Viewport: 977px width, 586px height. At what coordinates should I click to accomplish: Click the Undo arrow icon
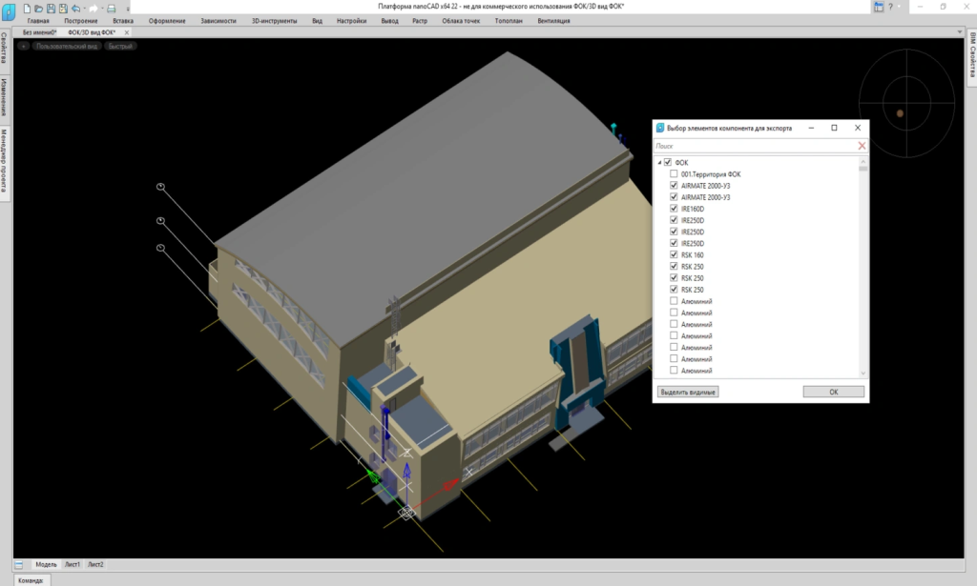point(75,8)
